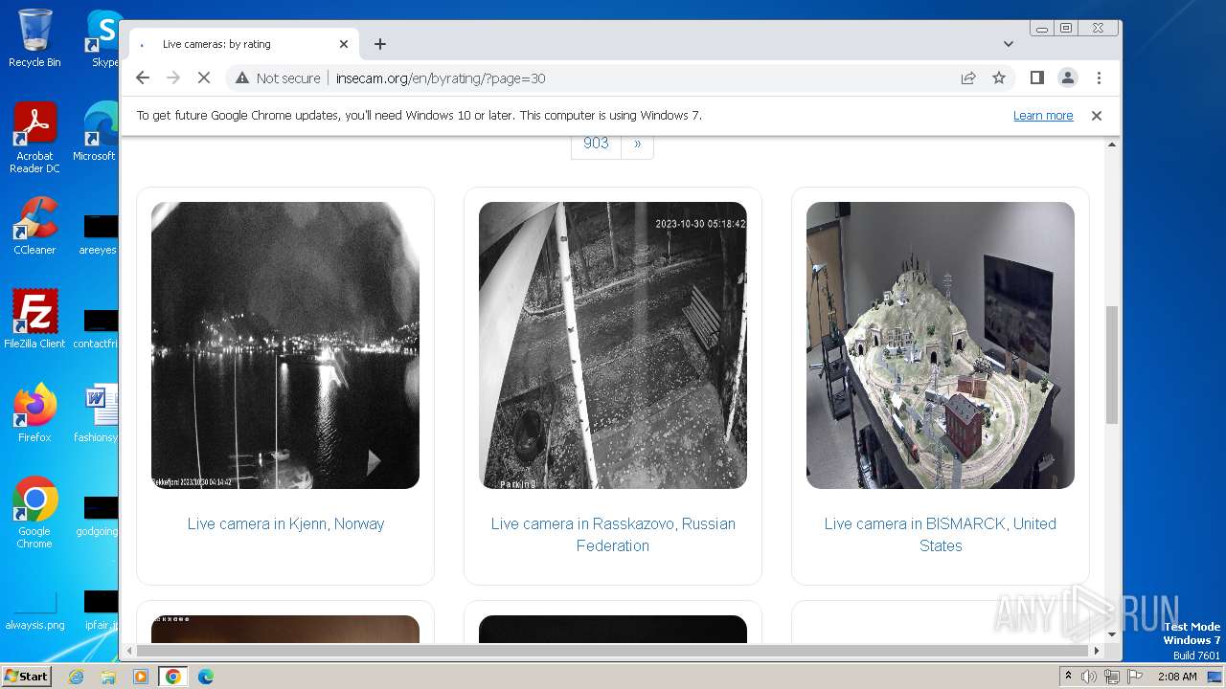The height and width of the screenshot is (689, 1226).
Task: Launch CCleaner from the desktop
Action: click(x=34, y=226)
